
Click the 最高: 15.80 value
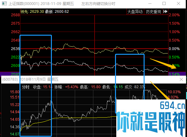click(90, 87)
